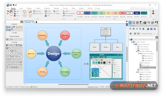Click the feature search field
Viewport: 164px width, 96px height.
(x=144, y=8)
